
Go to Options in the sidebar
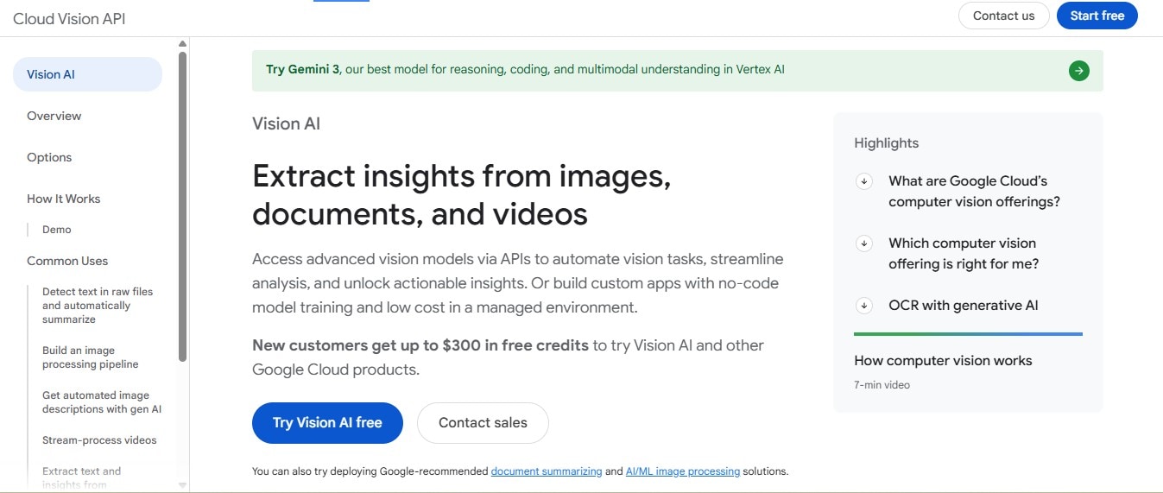point(49,157)
